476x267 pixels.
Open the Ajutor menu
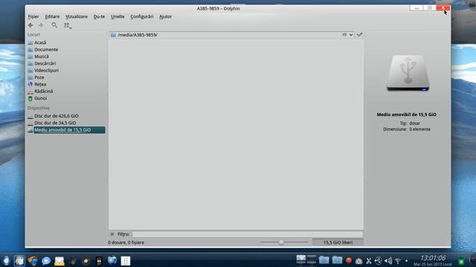pyautogui.click(x=165, y=16)
